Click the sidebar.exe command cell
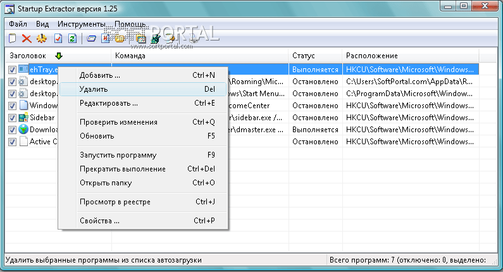 256,118
